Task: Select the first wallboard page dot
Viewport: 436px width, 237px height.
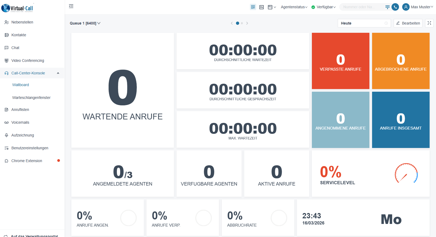Action: [x=238, y=23]
